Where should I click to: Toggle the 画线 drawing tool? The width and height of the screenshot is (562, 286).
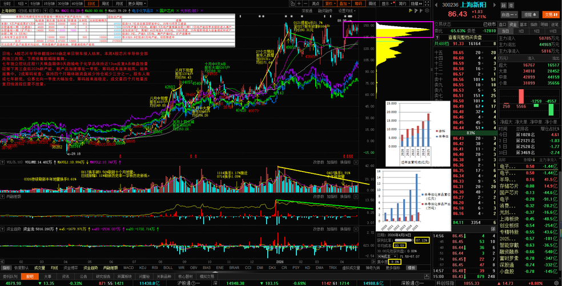(373, 3)
